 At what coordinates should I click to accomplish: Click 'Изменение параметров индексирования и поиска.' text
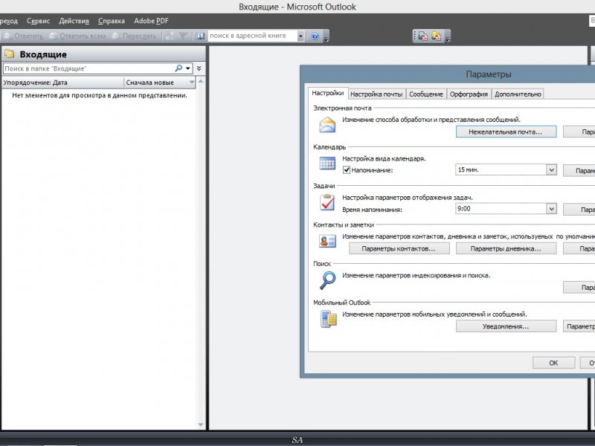click(x=416, y=275)
